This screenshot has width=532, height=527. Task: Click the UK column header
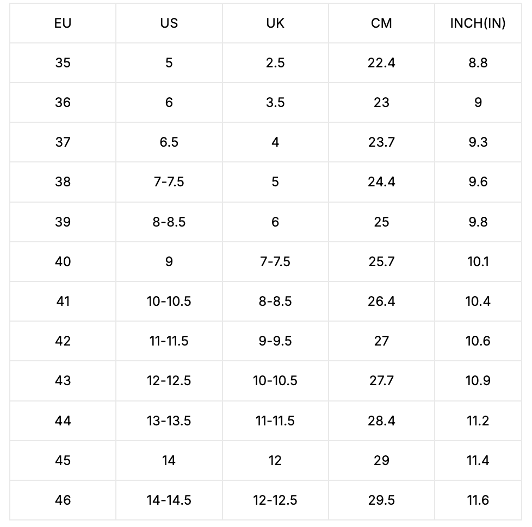pyautogui.click(x=275, y=23)
